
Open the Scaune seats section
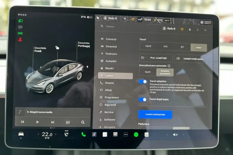point(107,83)
